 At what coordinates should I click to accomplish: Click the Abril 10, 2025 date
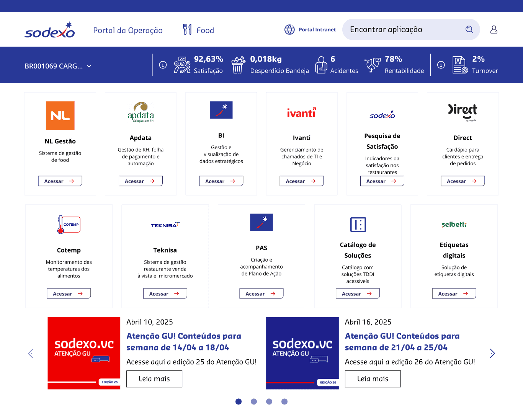tap(150, 322)
